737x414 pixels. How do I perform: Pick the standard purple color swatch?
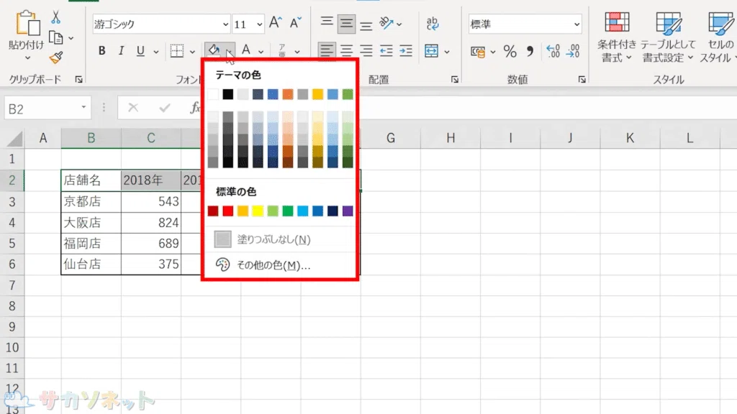click(x=348, y=211)
